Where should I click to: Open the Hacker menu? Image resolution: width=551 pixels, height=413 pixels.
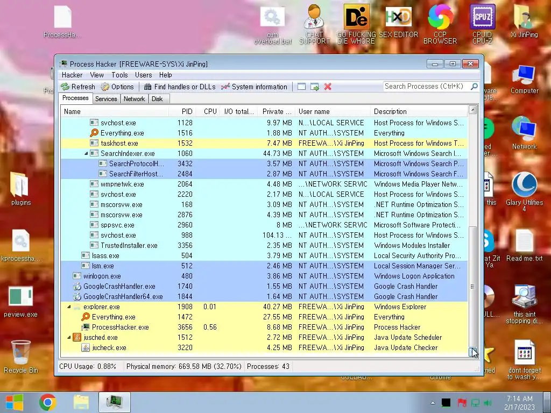(x=72, y=75)
